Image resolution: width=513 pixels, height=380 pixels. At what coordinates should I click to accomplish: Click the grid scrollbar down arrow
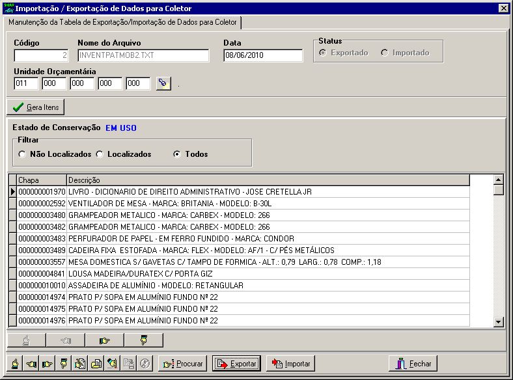(498, 322)
